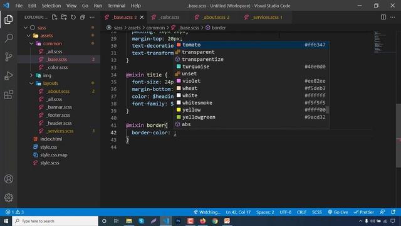This screenshot has width=401, height=226.
Task: Click the Watching Sass status item
Action: coord(207,212)
